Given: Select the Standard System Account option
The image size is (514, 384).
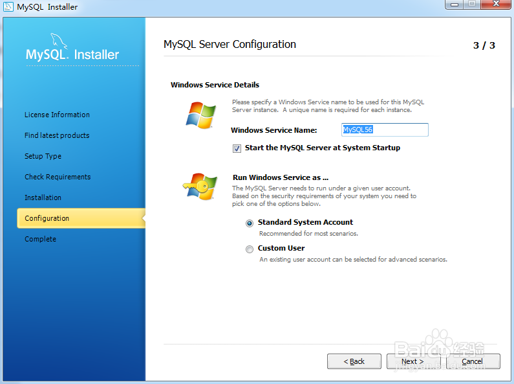Looking at the screenshot, I should pyautogui.click(x=250, y=223).
